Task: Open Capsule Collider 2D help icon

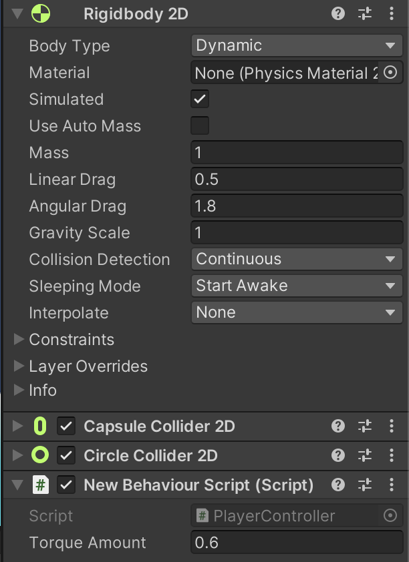Action: pyautogui.click(x=339, y=426)
